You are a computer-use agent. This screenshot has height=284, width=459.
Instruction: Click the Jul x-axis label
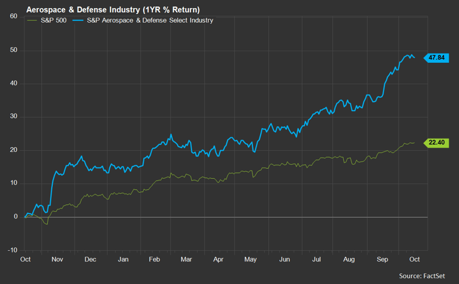pos(316,260)
